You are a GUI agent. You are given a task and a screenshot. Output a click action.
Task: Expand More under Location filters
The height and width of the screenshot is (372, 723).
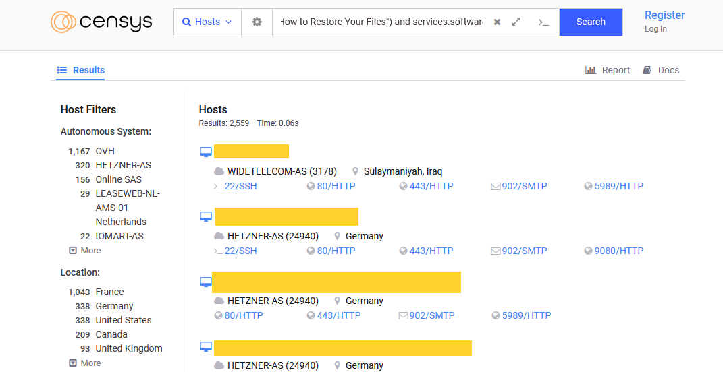(x=85, y=363)
